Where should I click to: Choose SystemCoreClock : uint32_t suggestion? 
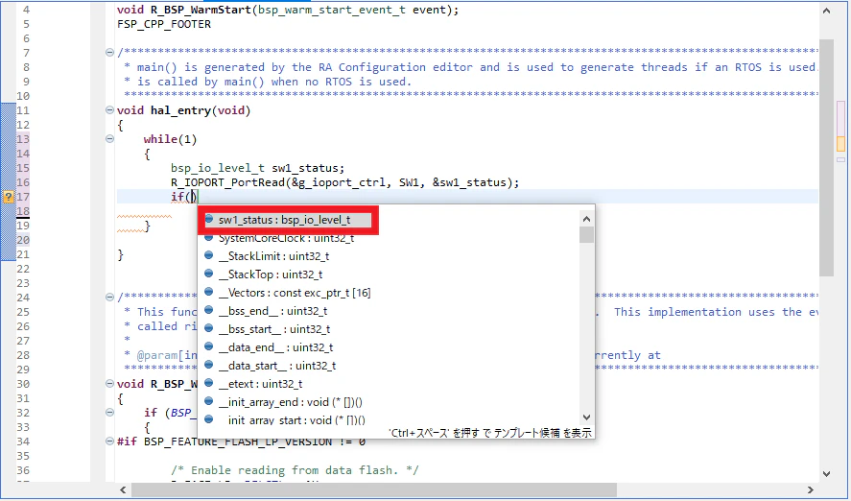pos(287,238)
